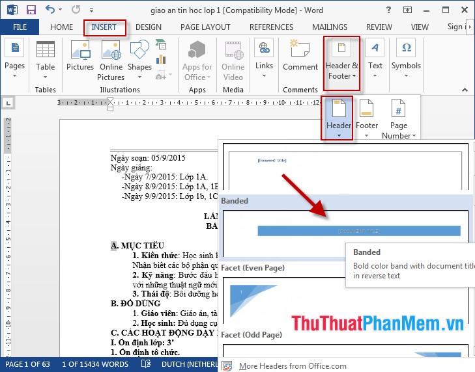
Task: Select the Facet (Even Page) header thumbnail
Action: 345,300
